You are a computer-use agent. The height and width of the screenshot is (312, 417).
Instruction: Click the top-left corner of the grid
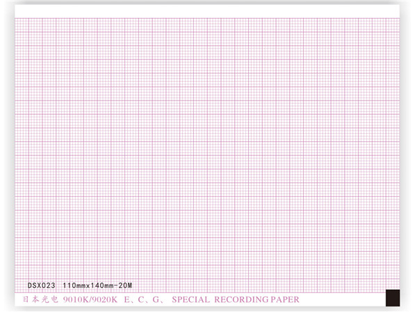coord(16,19)
